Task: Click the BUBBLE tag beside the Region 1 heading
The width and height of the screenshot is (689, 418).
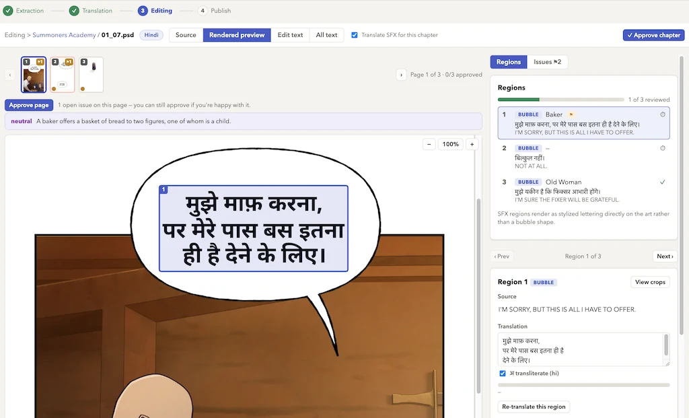Action: (544, 282)
